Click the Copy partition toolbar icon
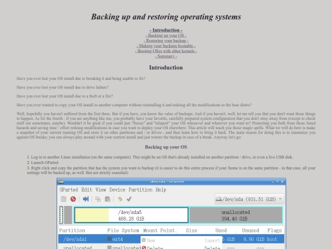Image resolution: width=332 pixels, height=249 pixels. coord(98,199)
